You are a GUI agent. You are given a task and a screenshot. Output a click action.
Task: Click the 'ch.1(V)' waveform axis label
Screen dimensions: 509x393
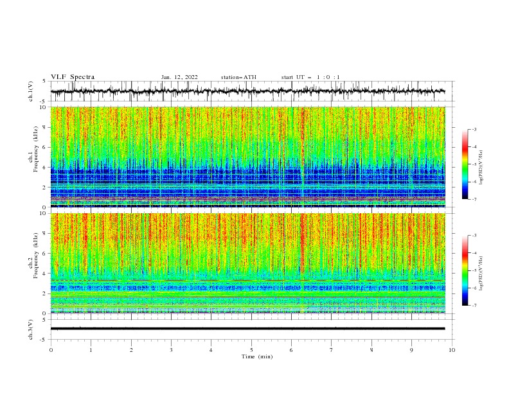31,91
